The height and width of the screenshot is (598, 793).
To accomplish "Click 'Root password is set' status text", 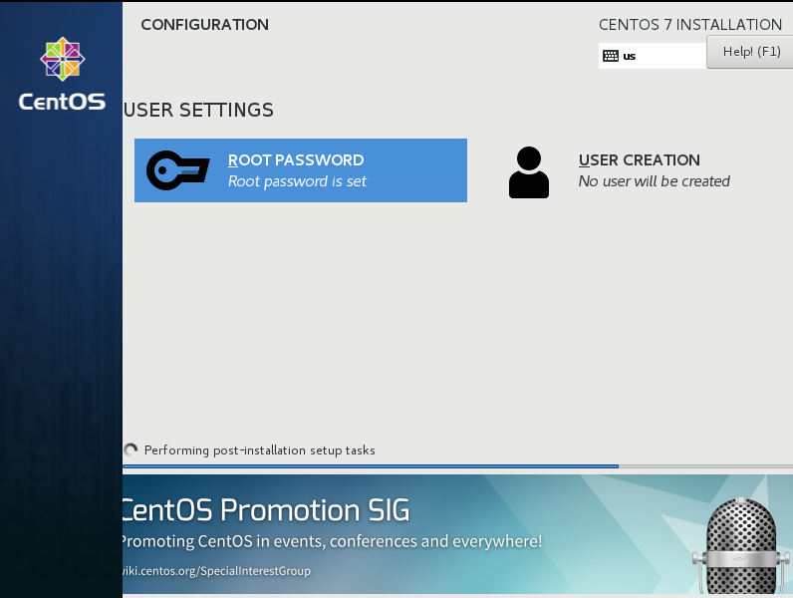I will 297,181.
